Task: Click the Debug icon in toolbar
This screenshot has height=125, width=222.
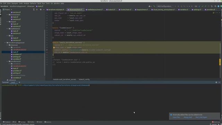Action: click(178, 6)
